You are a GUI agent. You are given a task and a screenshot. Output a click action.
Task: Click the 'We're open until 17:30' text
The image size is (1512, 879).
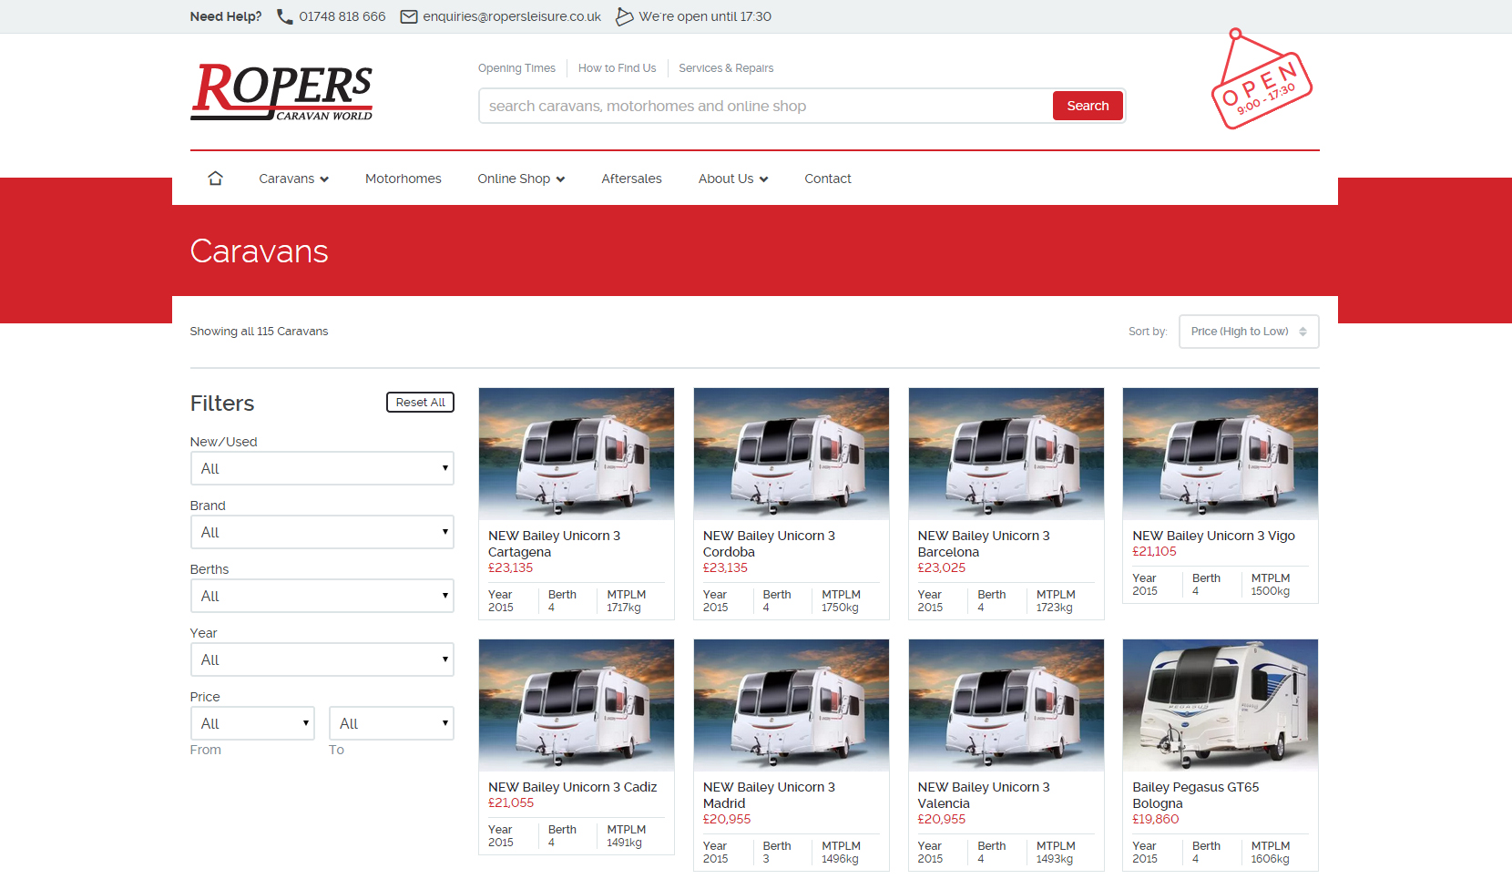pos(705,16)
